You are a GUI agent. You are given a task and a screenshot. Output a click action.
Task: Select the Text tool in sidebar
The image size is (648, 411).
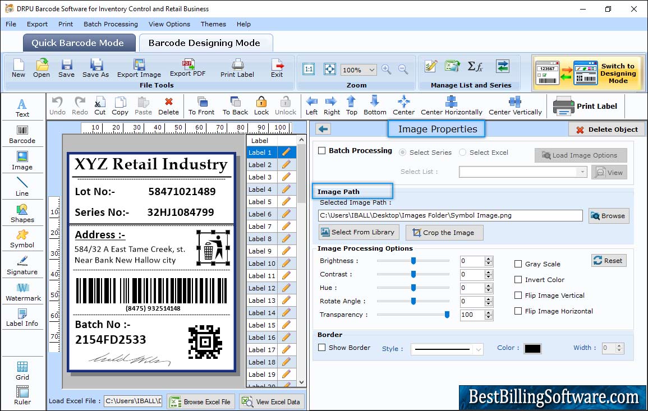pos(22,108)
